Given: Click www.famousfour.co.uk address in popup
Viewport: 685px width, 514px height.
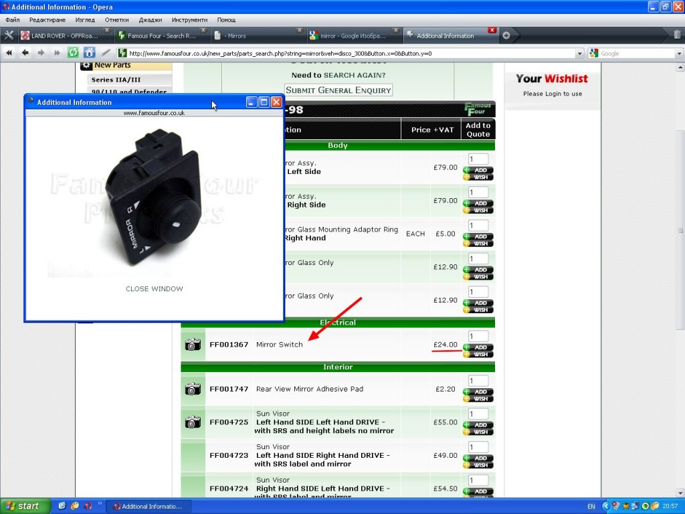Looking at the screenshot, I should [154, 112].
